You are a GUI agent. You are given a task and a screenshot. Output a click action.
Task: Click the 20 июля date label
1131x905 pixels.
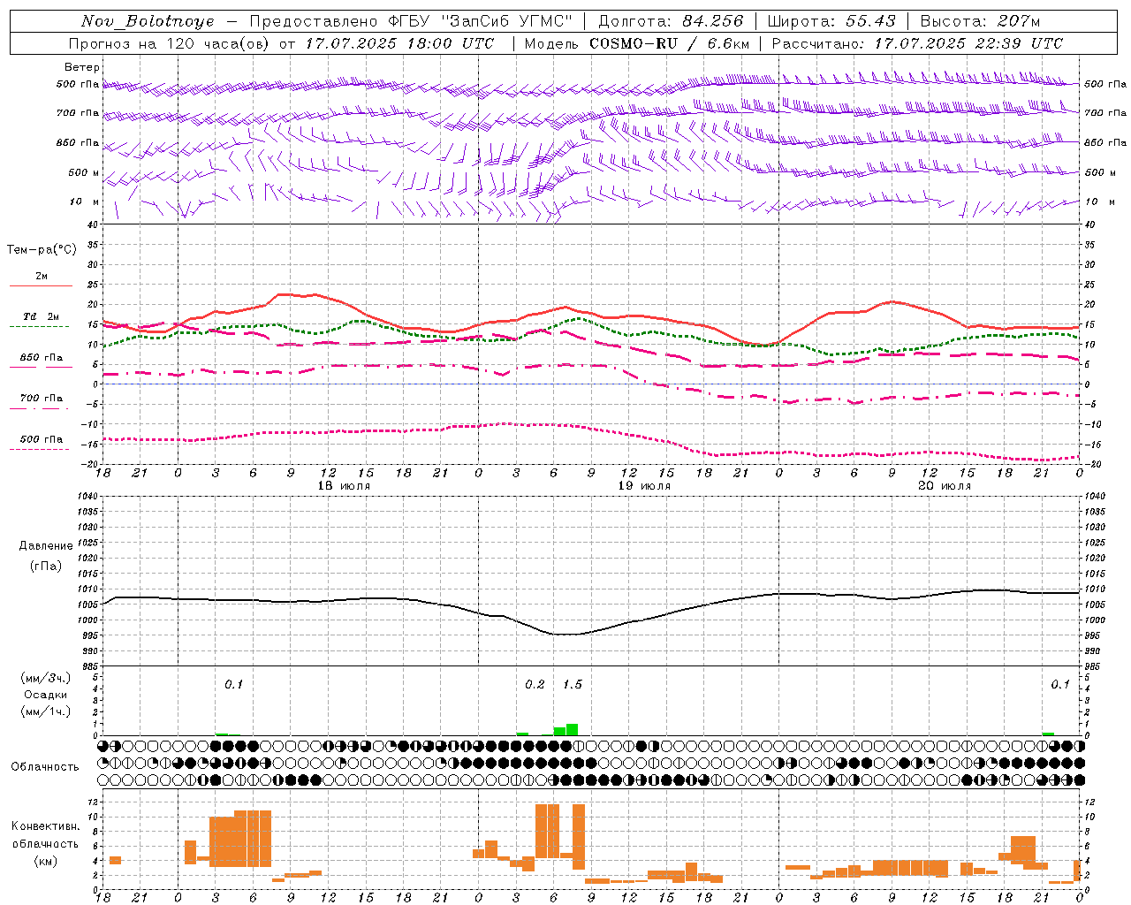(945, 486)
